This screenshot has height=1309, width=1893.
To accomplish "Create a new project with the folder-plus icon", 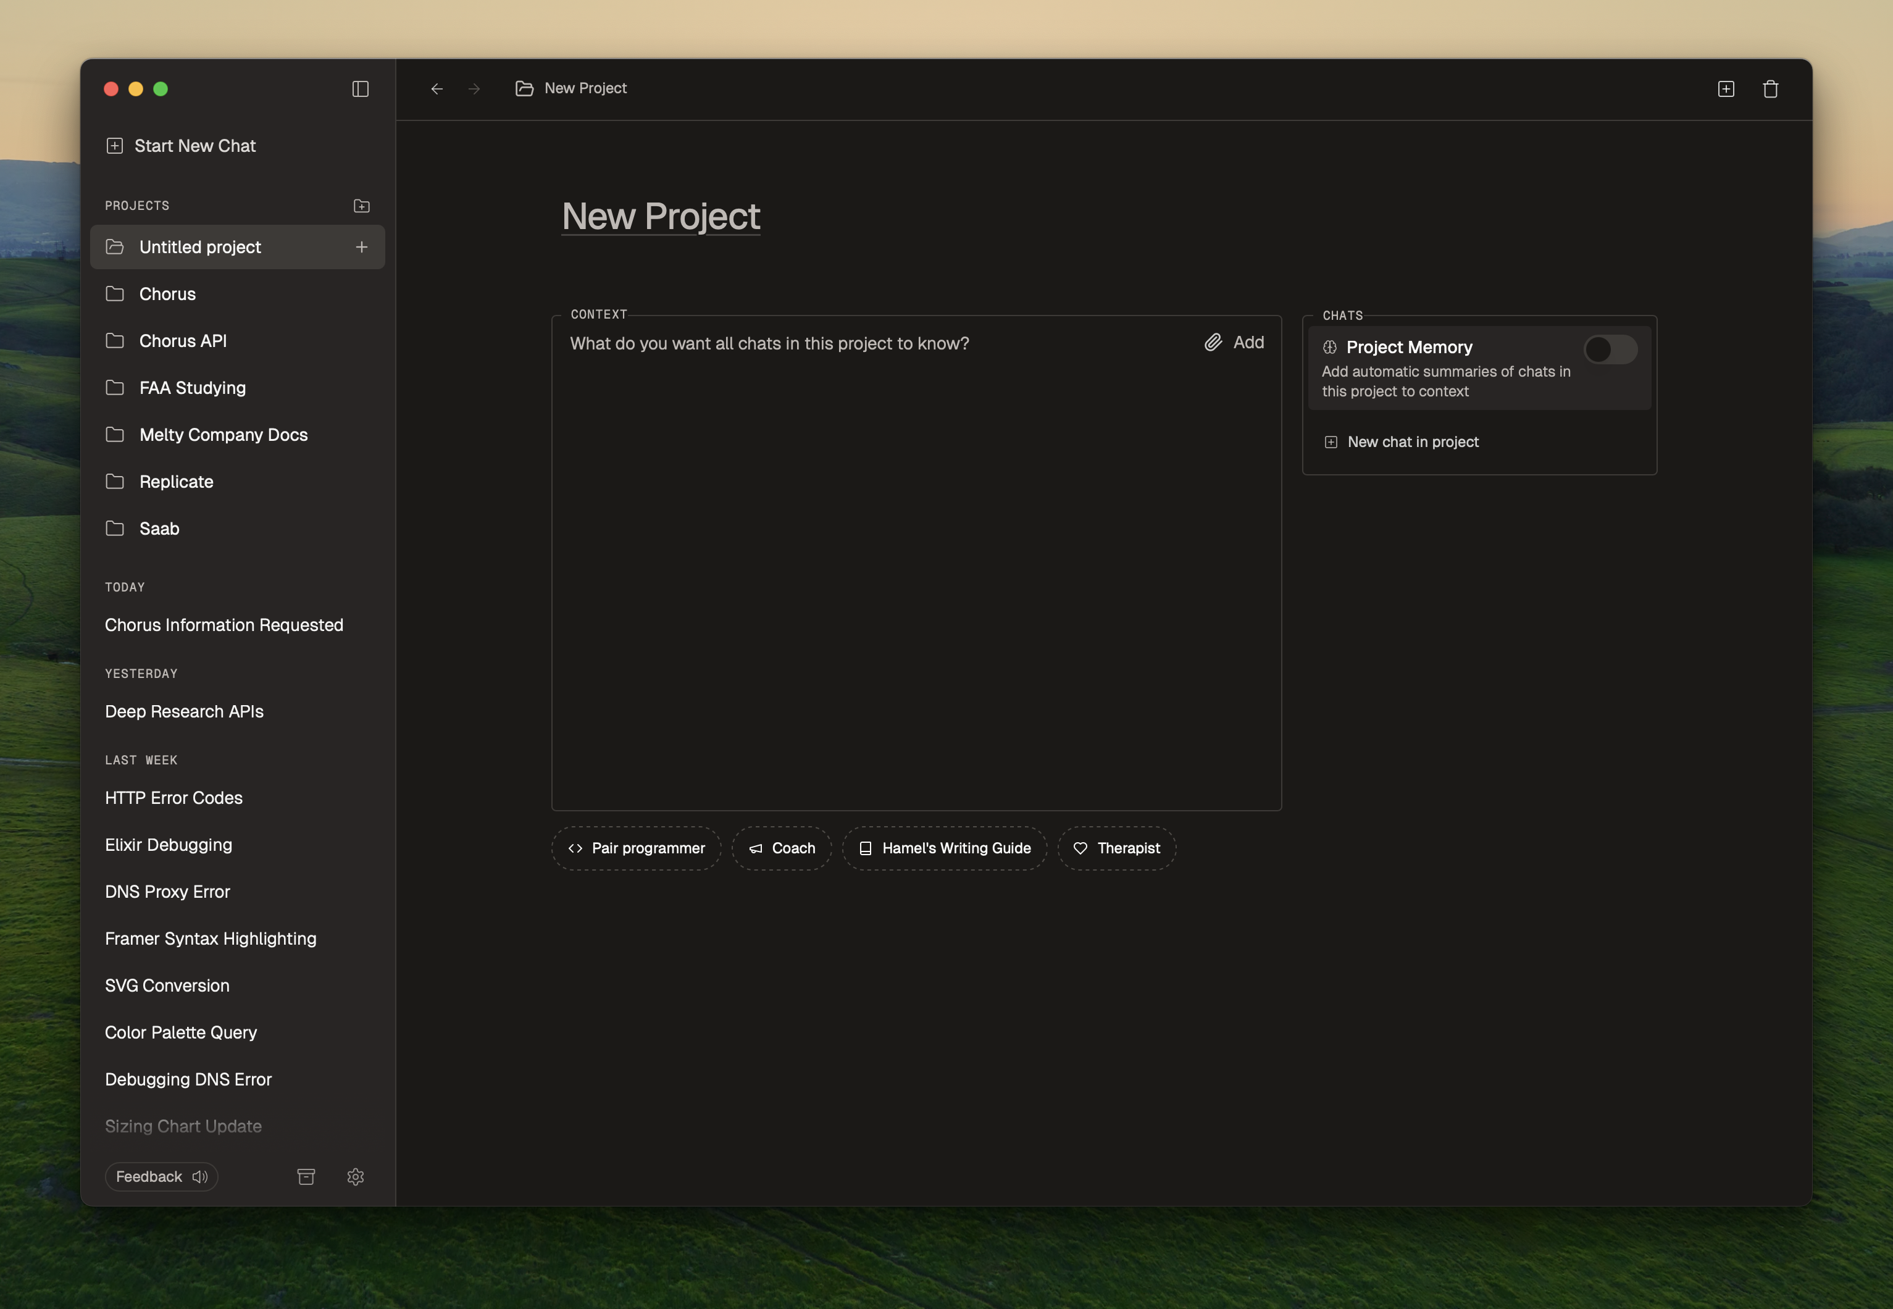I will (362, 205).
